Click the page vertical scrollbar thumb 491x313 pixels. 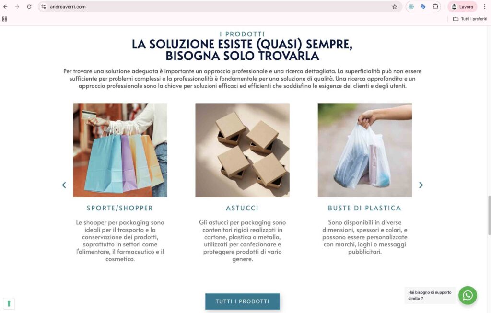[x=489, y=215]
